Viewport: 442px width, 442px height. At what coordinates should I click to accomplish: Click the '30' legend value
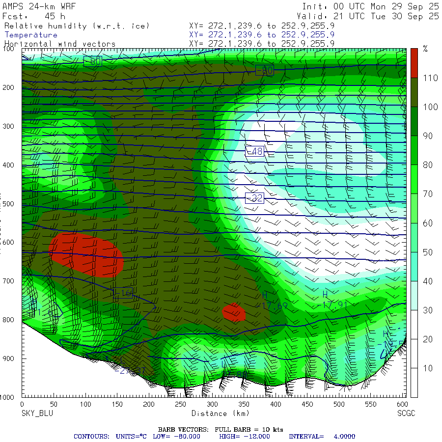pos(428,310)
